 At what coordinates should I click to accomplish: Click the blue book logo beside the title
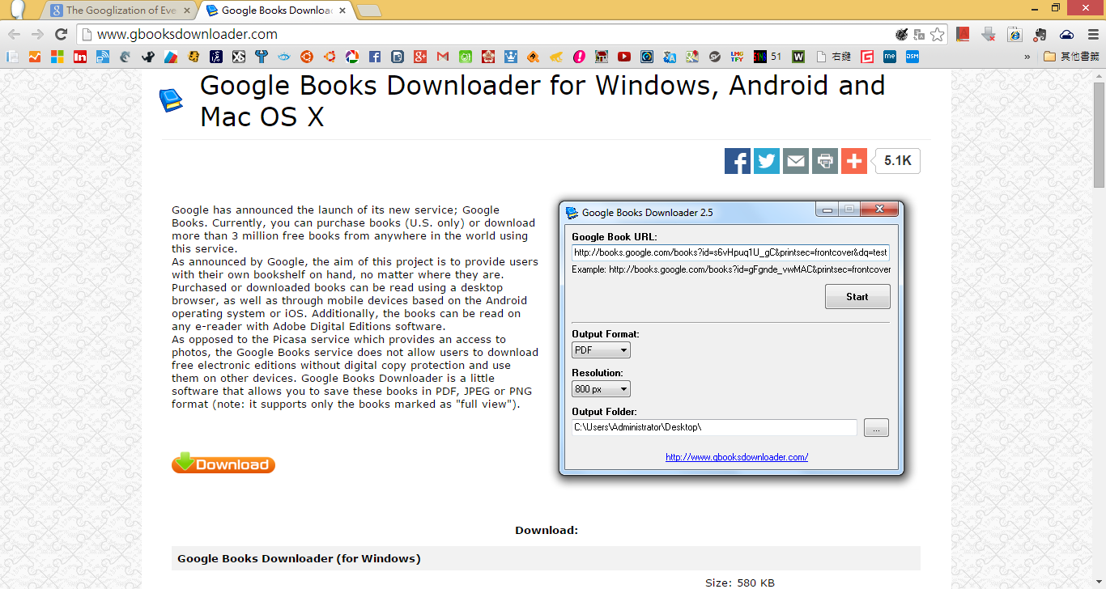pos(171,100)
